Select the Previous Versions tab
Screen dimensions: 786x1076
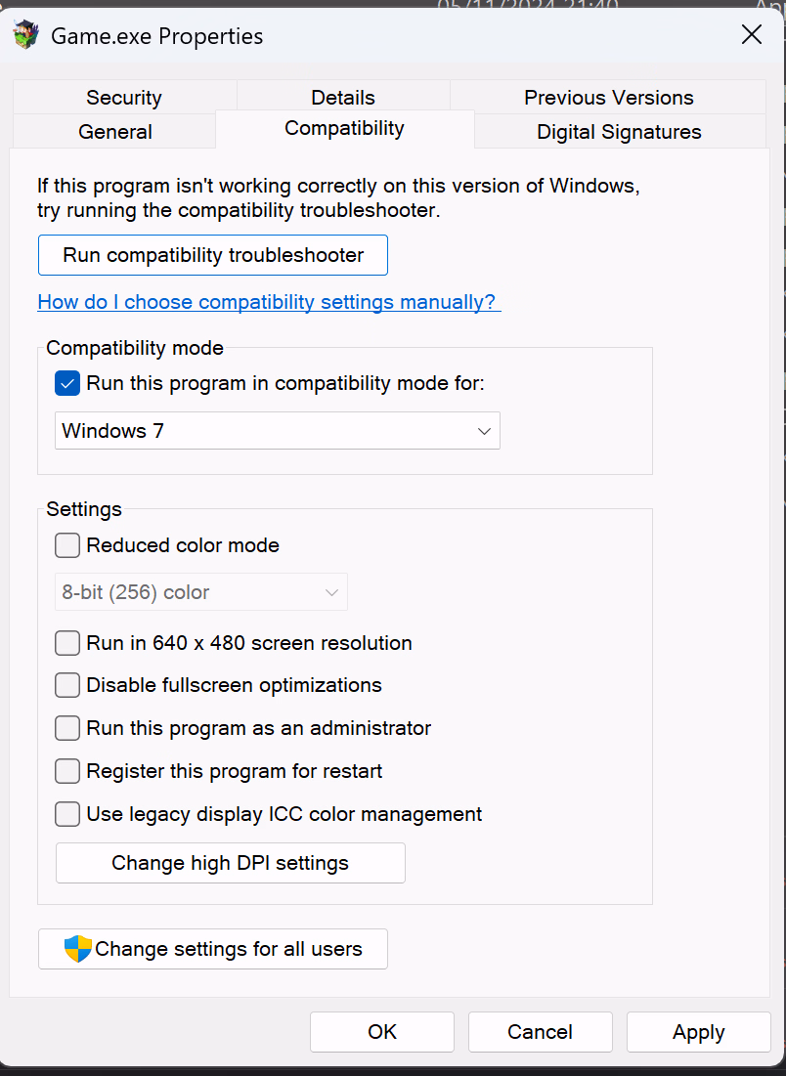point(609,98)
